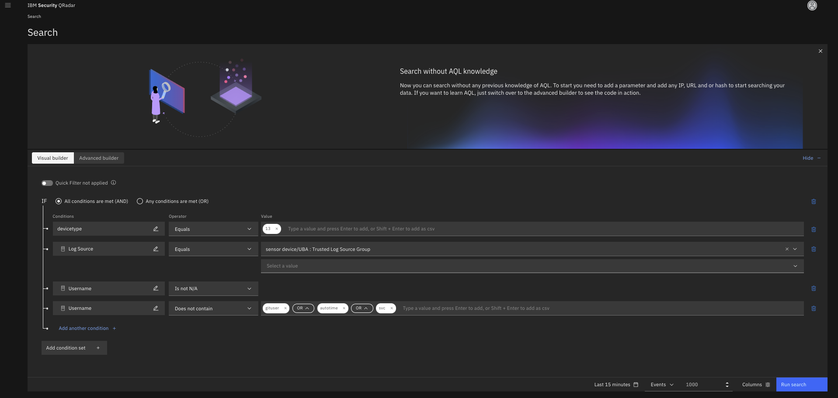This screenshot has width=838, height=398.
Task: Enable the Quick Filter toggle
Action: pos(47,183)
